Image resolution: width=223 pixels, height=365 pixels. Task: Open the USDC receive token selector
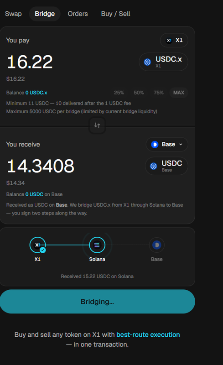coord(166,166)
